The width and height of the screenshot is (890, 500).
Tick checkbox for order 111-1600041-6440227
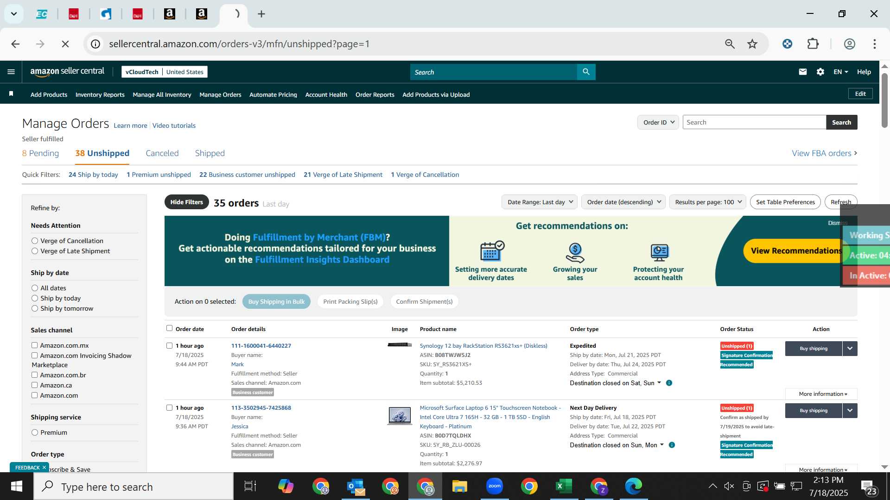[169, 346]
